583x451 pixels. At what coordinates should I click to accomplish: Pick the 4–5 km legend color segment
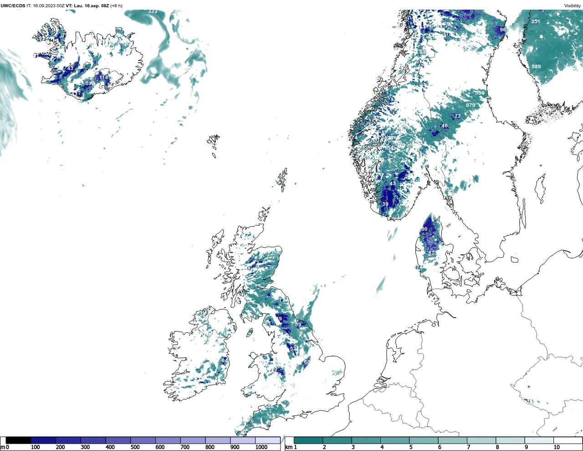pyautogui.click(x=395, y=440)
